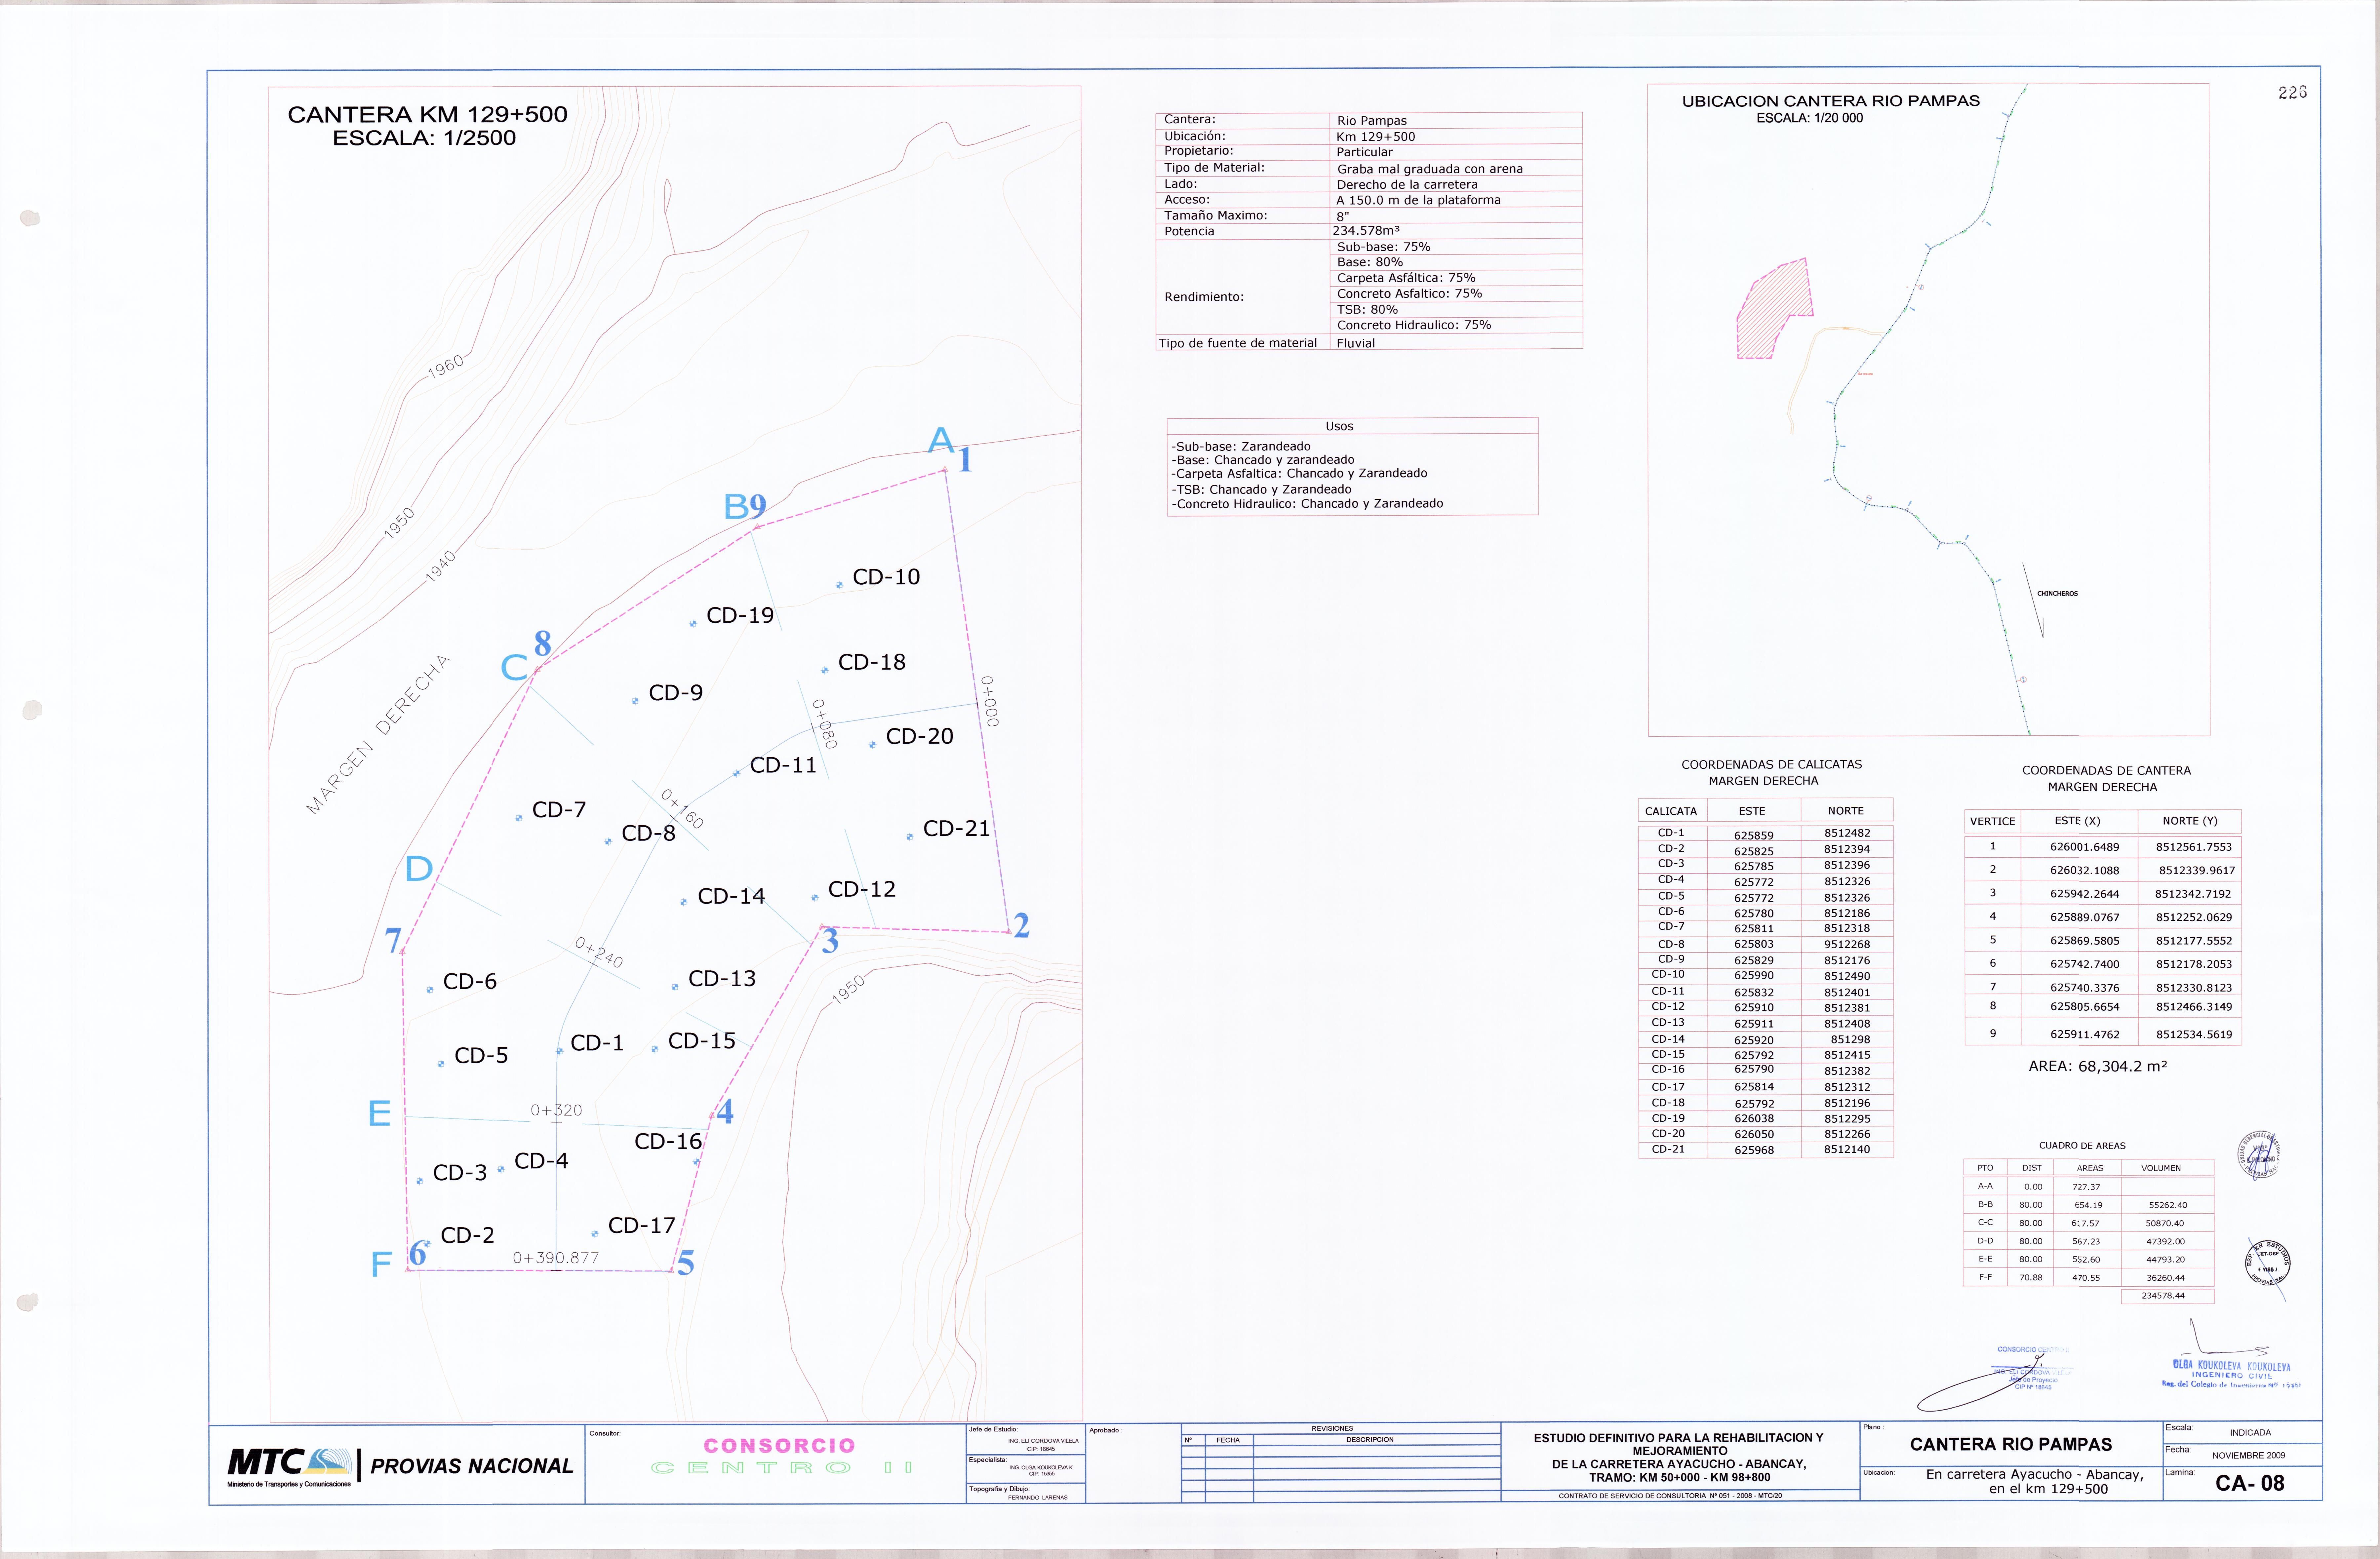Screen dimensions: 2380x1559
Task: Click calicata label CD-20 on map
Action: click(920, 736)
